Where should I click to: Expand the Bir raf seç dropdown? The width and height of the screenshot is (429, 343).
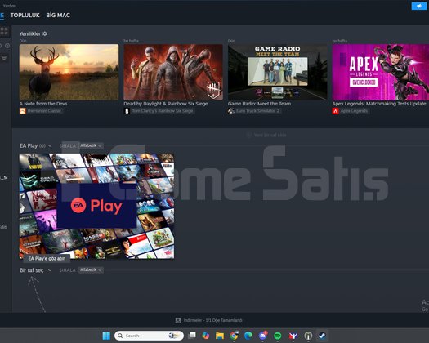[50, 270]
